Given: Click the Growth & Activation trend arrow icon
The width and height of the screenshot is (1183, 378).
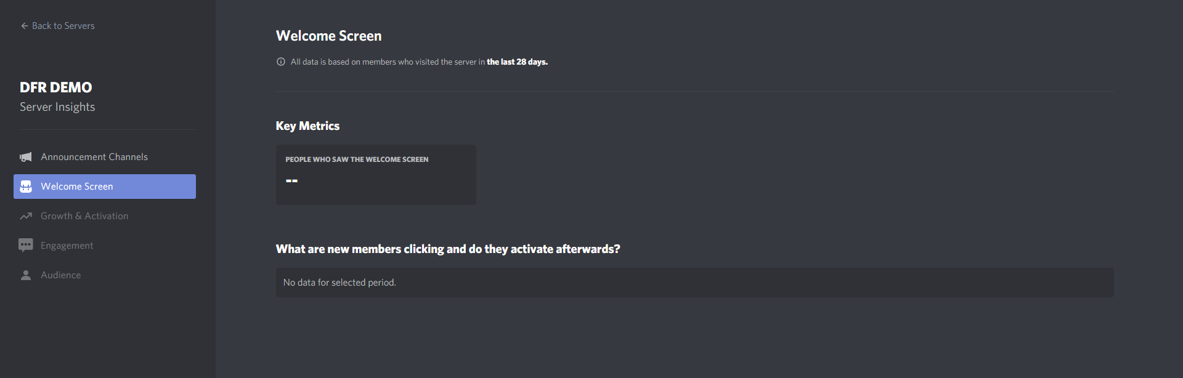Looking at the screenshot, I should pos(26,216).
